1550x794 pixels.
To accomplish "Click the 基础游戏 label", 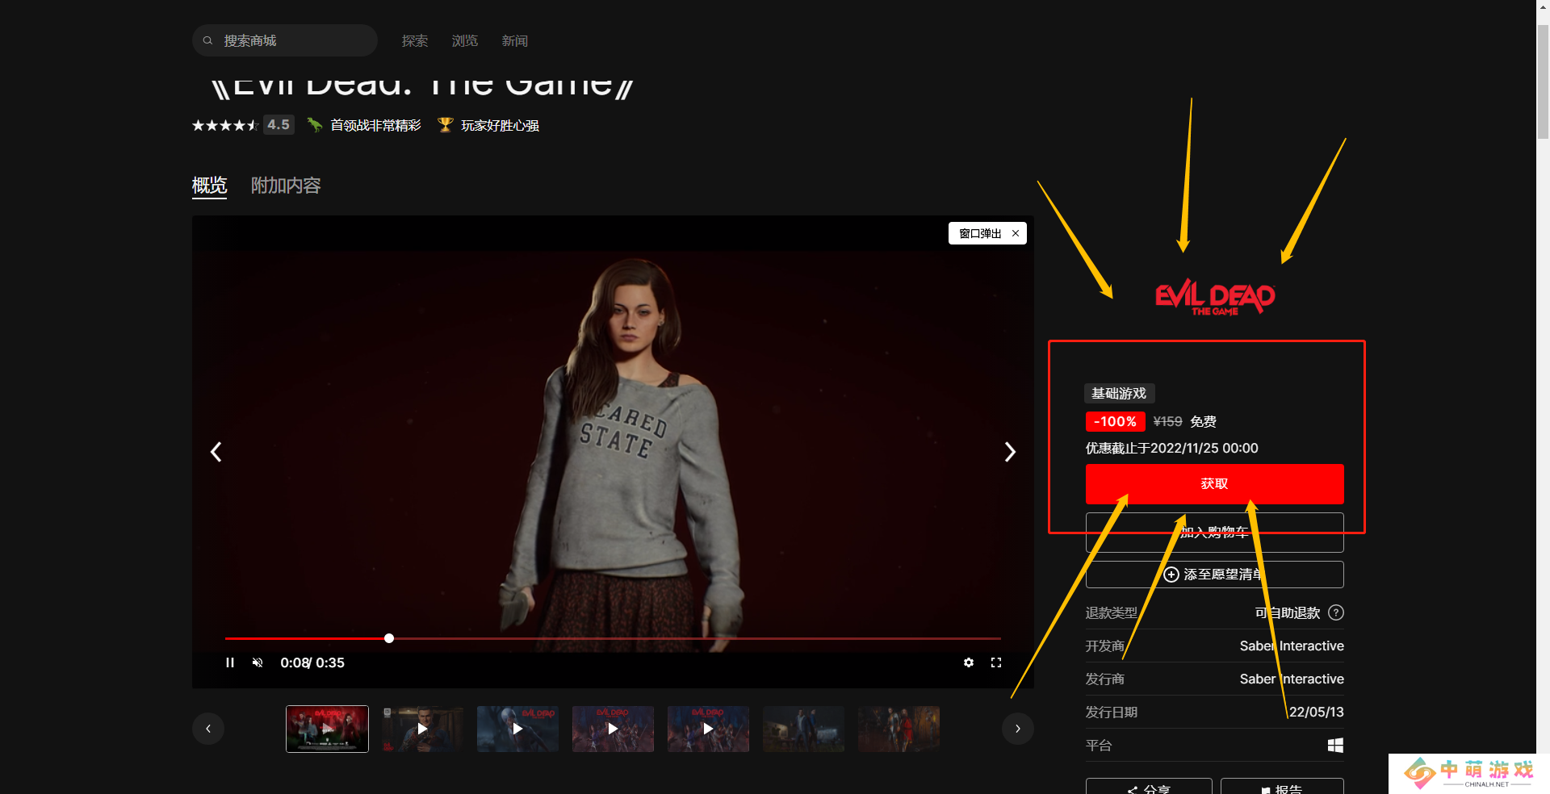I will coord(1119,393).
